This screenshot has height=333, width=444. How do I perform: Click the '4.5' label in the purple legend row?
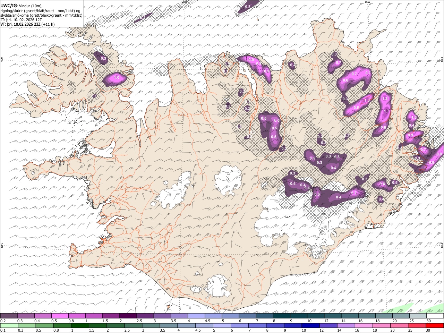(208, 321)
